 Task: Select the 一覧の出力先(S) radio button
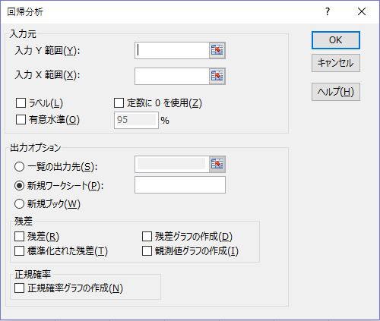19,167
